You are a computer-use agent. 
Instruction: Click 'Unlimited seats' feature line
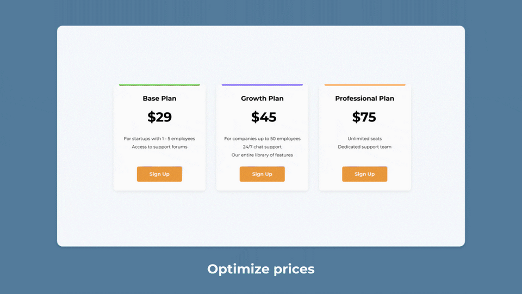pyautogui.click(x=364, y=139)
